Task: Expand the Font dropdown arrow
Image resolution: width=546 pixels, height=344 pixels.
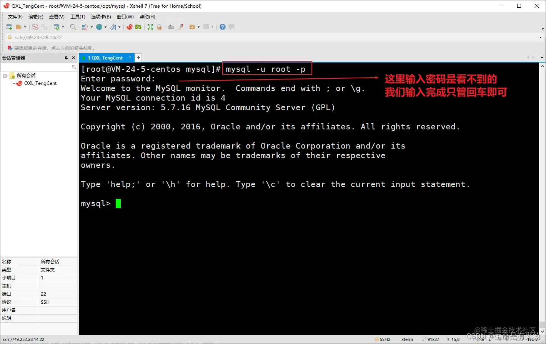Action: [120, 27]
